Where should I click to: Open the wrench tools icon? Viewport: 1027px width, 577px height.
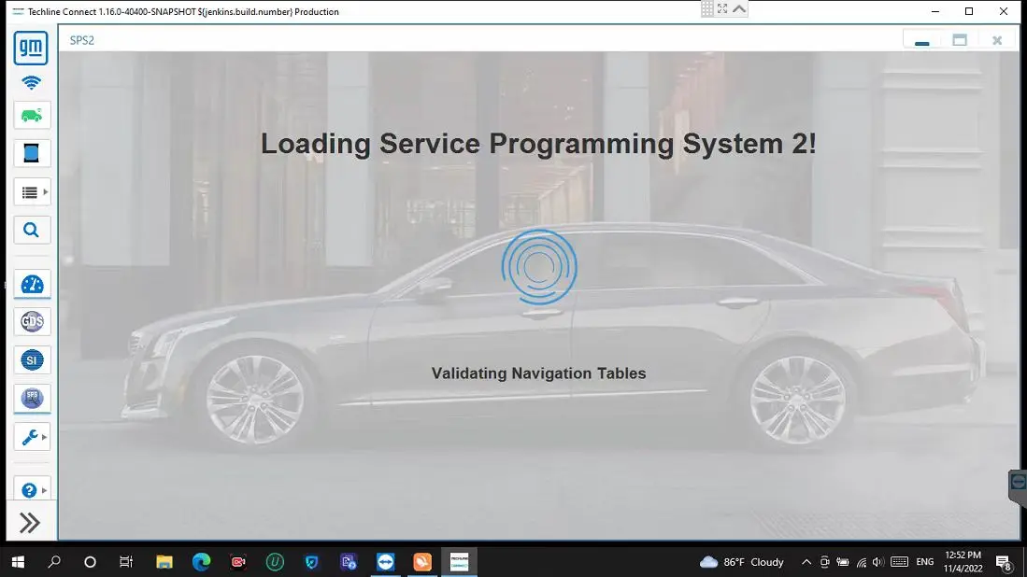[x=29, y=437]
